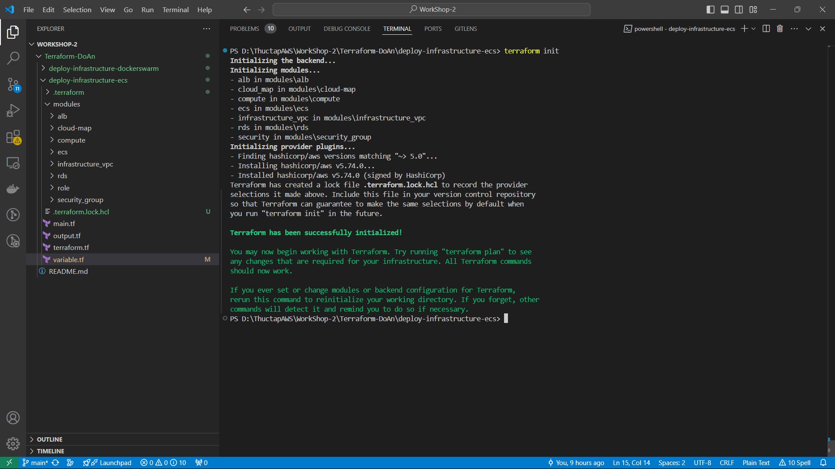Click the WorkShop-2 command center search box

tap(431, 10)
